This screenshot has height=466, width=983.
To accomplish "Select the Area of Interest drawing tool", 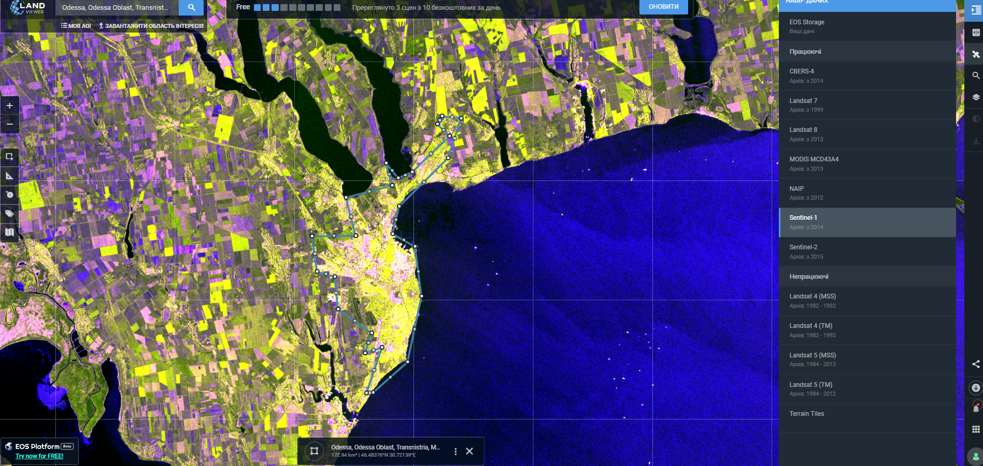I will coord(9,157).
